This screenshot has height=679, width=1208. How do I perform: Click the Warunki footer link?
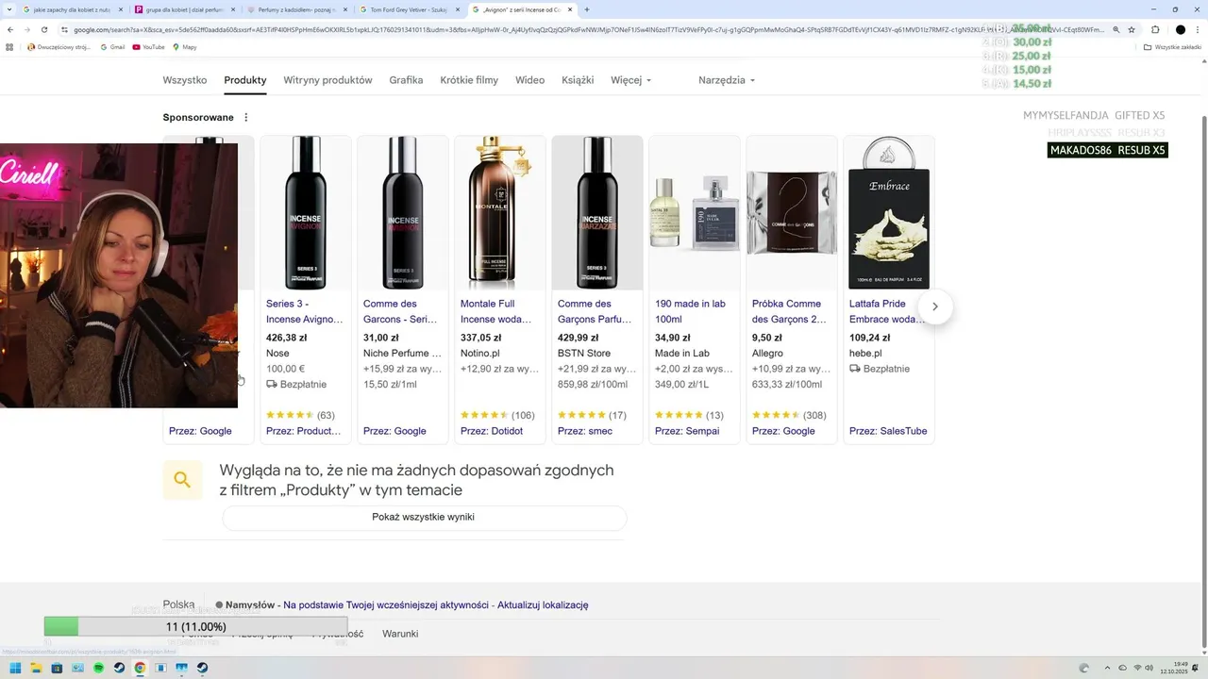click(x=400, y=634)
